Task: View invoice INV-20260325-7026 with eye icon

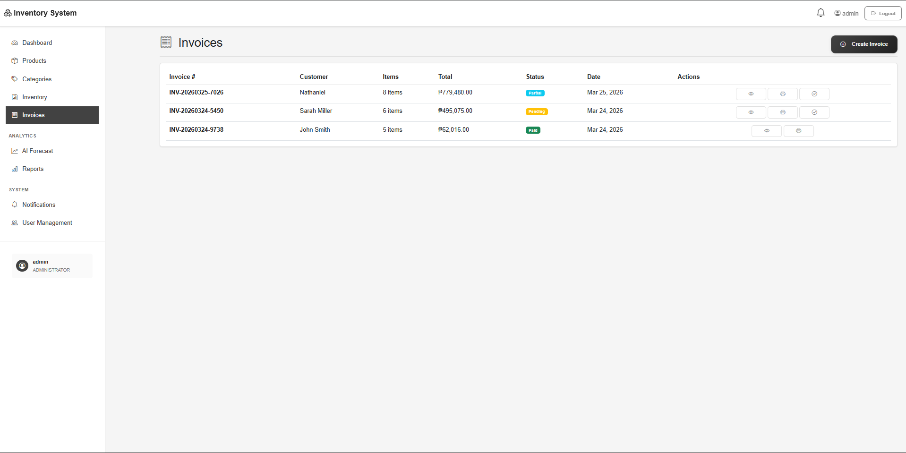Action: tap(751, 94)
